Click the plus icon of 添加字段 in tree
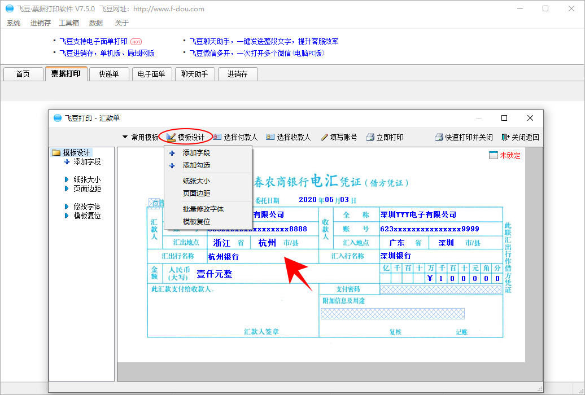Viewport: 585px width, 395px height. (67, 161)
